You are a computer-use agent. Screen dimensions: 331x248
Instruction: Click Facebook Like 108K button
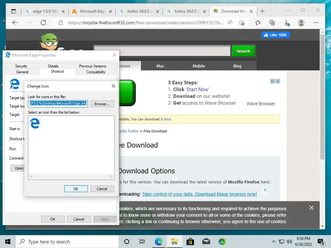(275, 35)
